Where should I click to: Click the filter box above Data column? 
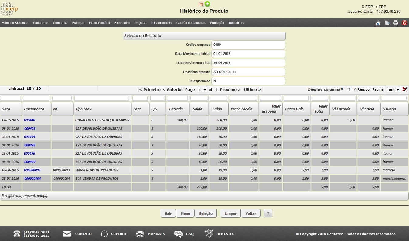[11, 98]
